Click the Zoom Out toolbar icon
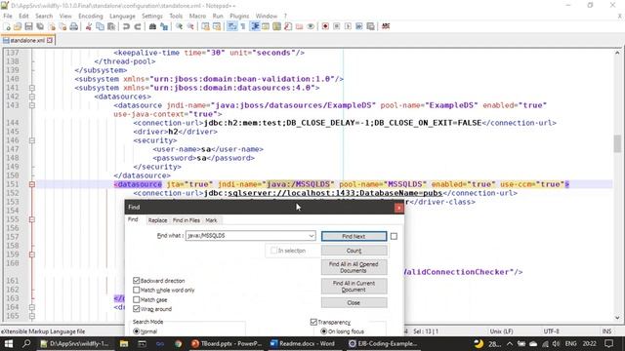 (x=190, y=26)
